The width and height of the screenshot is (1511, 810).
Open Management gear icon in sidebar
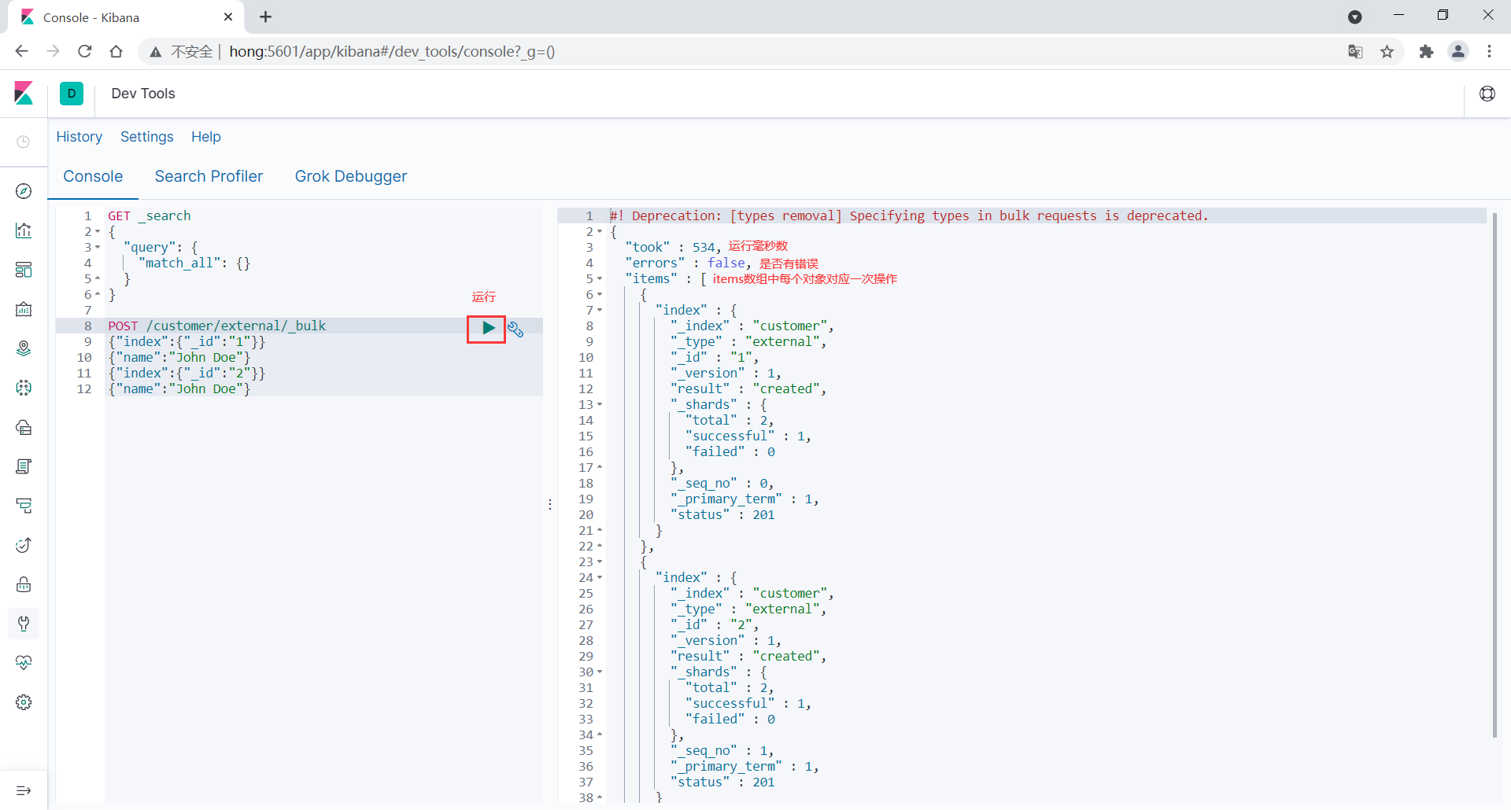coord(24,702)
